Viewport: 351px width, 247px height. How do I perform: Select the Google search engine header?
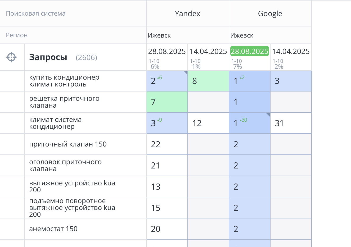pyautogui.click(x=270, y=13)
